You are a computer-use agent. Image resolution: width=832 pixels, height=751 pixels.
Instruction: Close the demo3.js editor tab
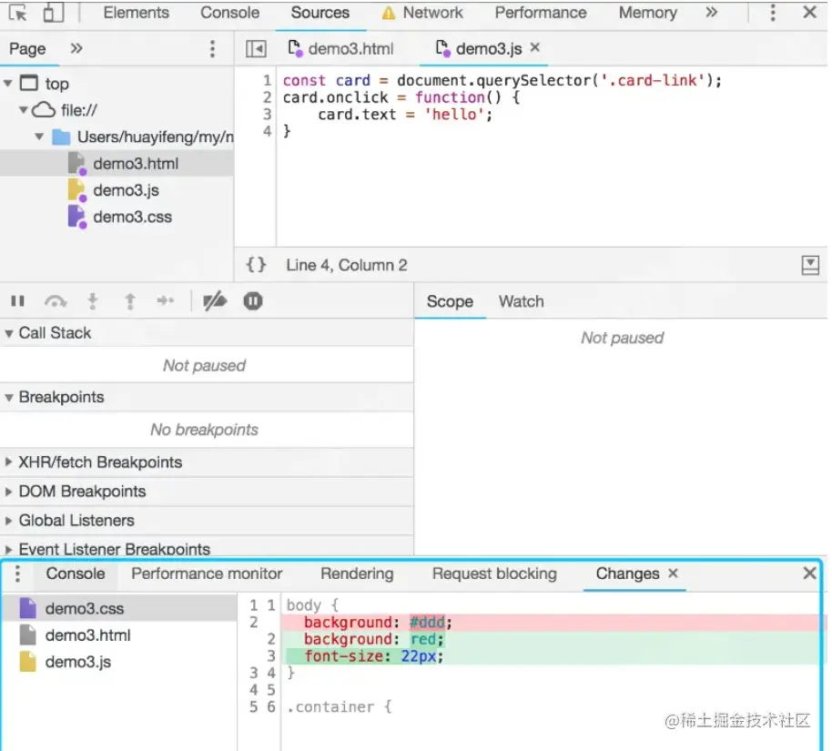[x=535, y=47]
